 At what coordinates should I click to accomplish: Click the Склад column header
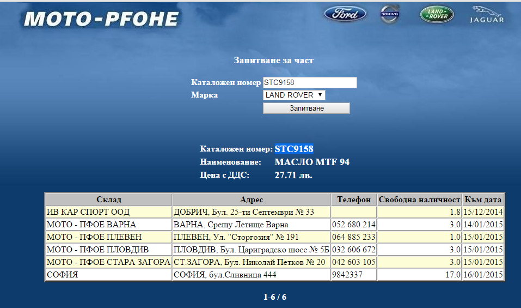coord(109,200)
